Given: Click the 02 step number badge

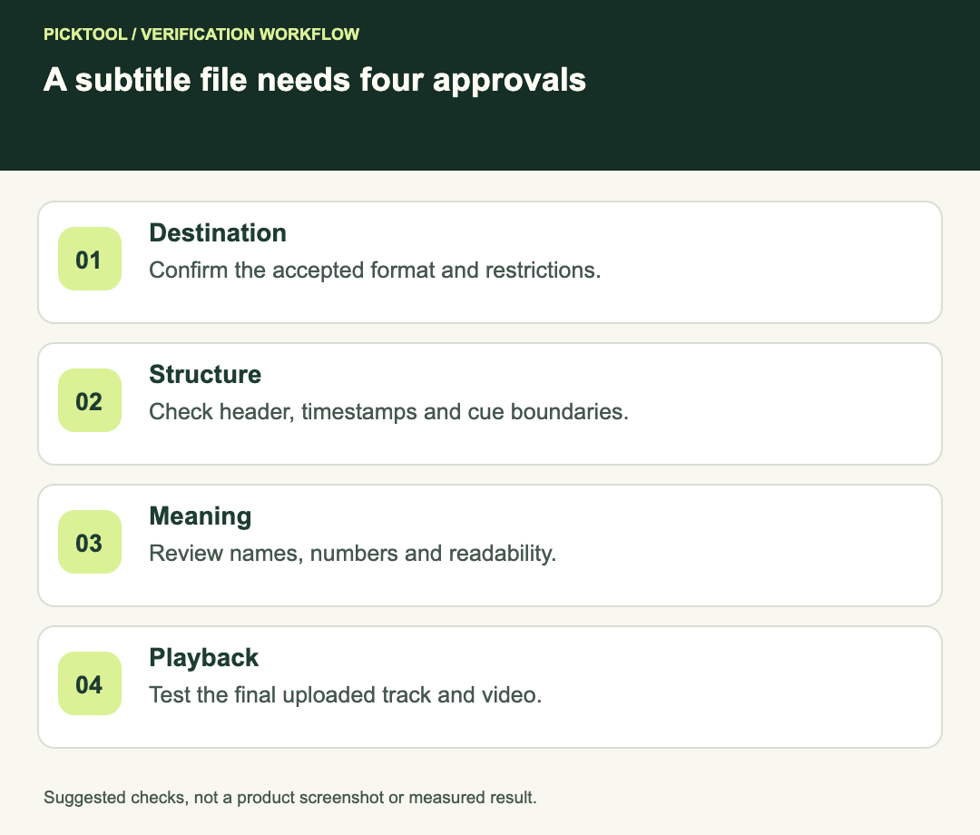Looking at the screenshot, I should pos(89,400).
